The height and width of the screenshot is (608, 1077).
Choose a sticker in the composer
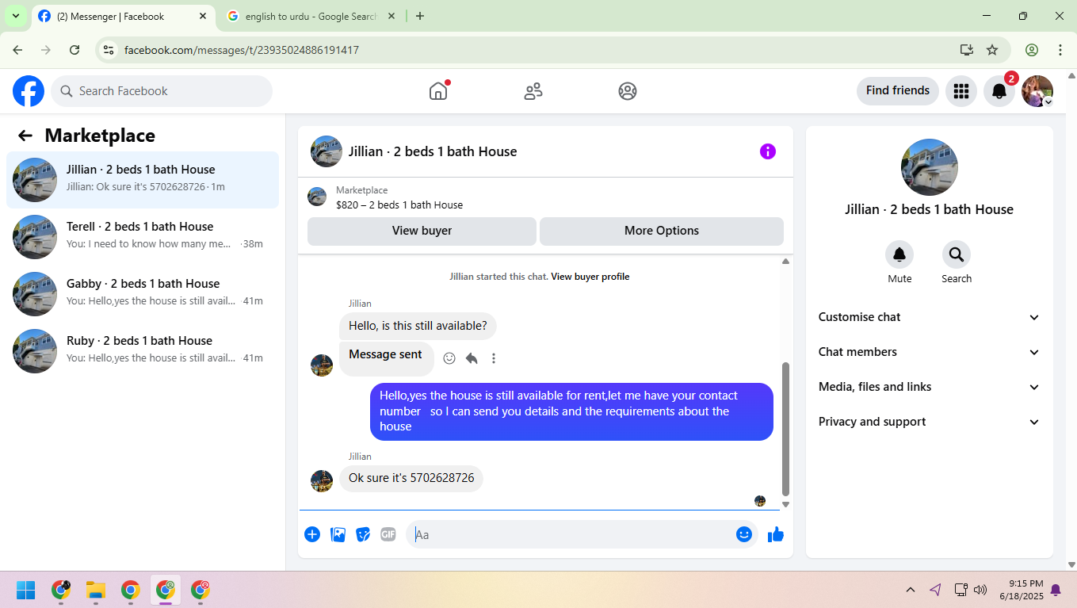363,534
